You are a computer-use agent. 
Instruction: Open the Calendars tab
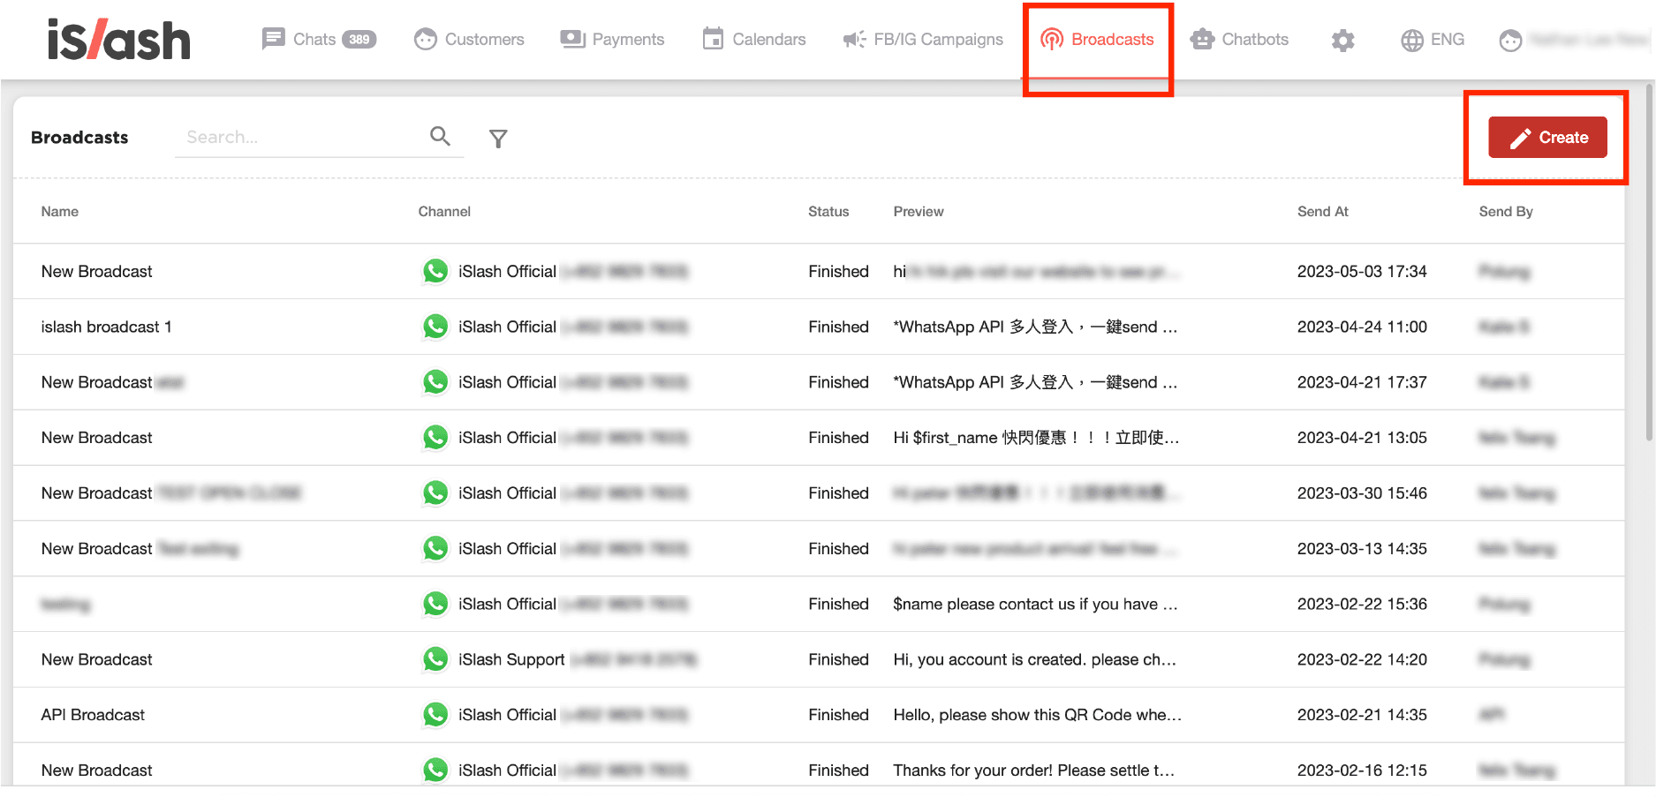click(x=754, y=40)
